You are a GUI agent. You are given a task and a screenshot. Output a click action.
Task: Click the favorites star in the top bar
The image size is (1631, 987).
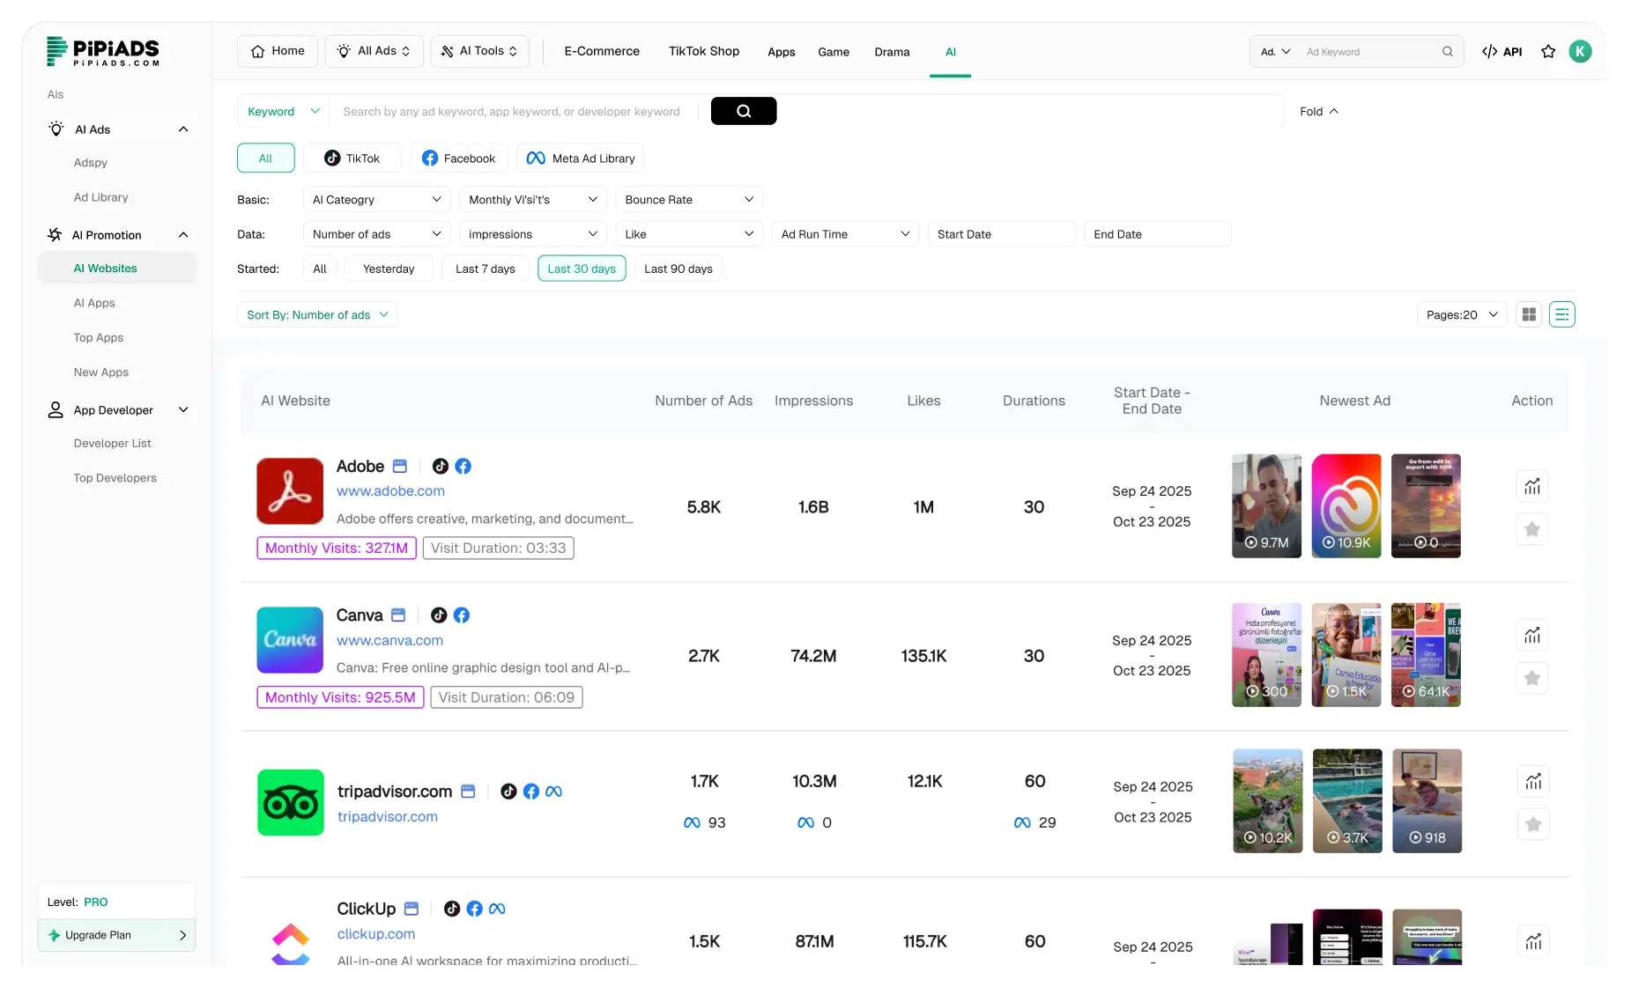[x=1548, y=51]
